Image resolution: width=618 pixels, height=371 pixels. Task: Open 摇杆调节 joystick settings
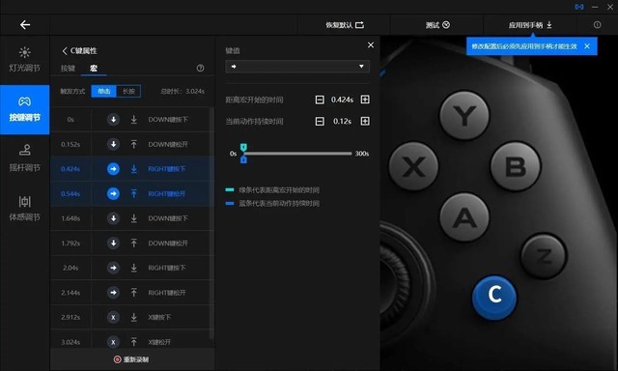point(24,158)
